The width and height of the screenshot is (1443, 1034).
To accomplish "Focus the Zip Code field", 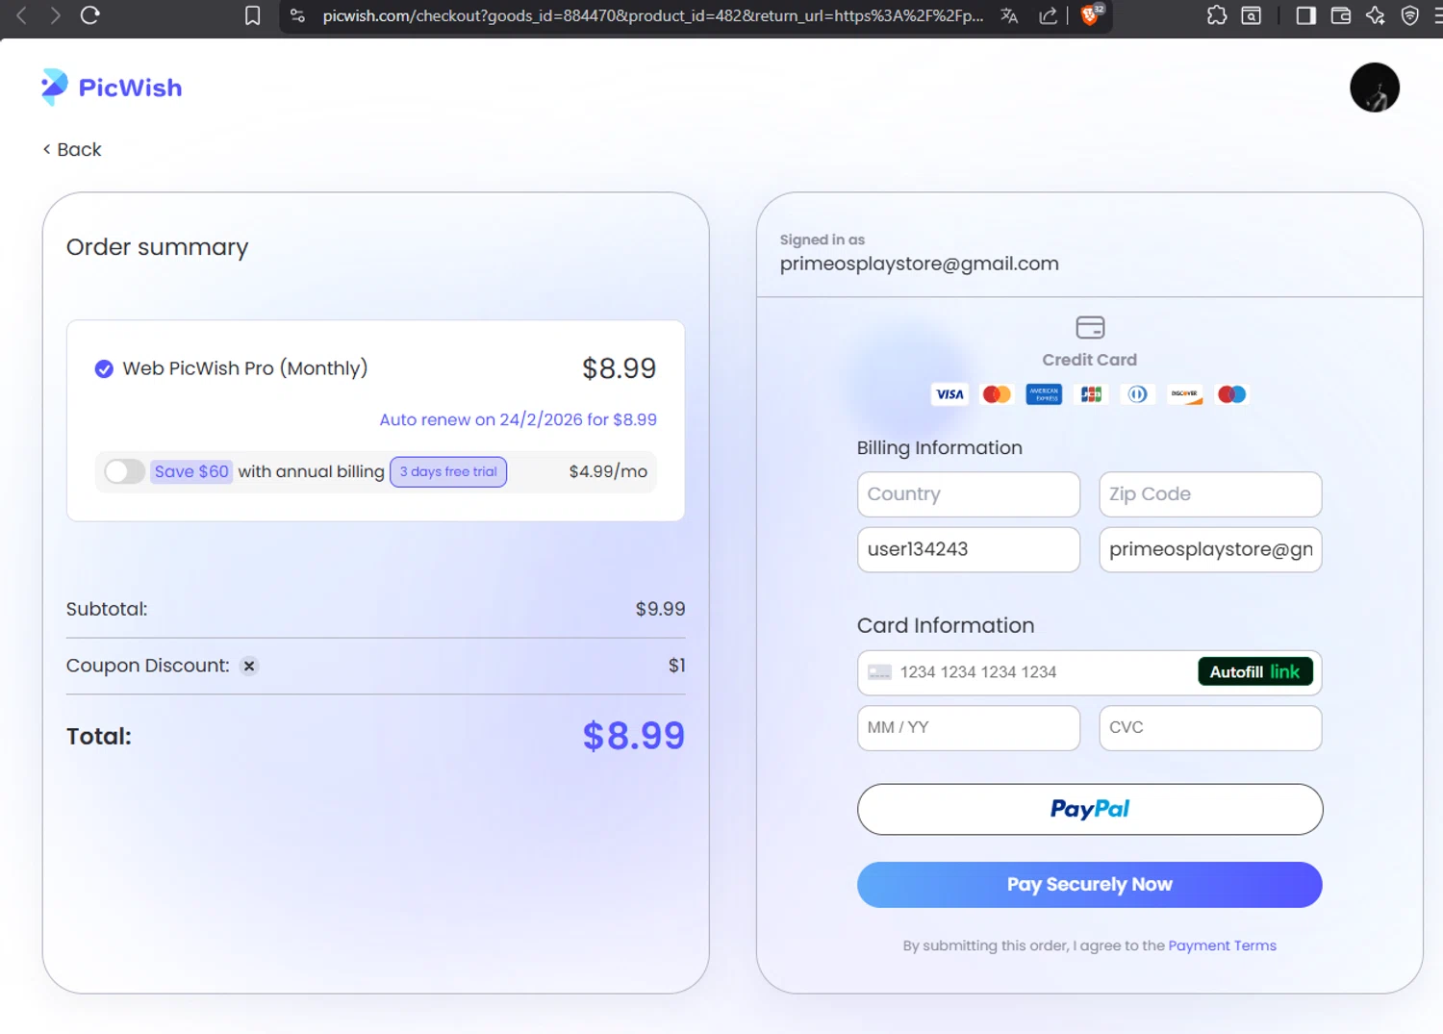I will 1210,494.
